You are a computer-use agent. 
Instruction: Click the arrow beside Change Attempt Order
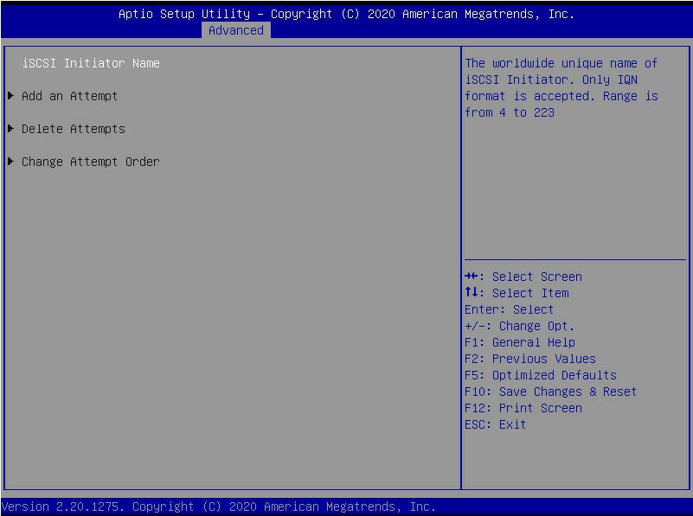tap(11, 161)
